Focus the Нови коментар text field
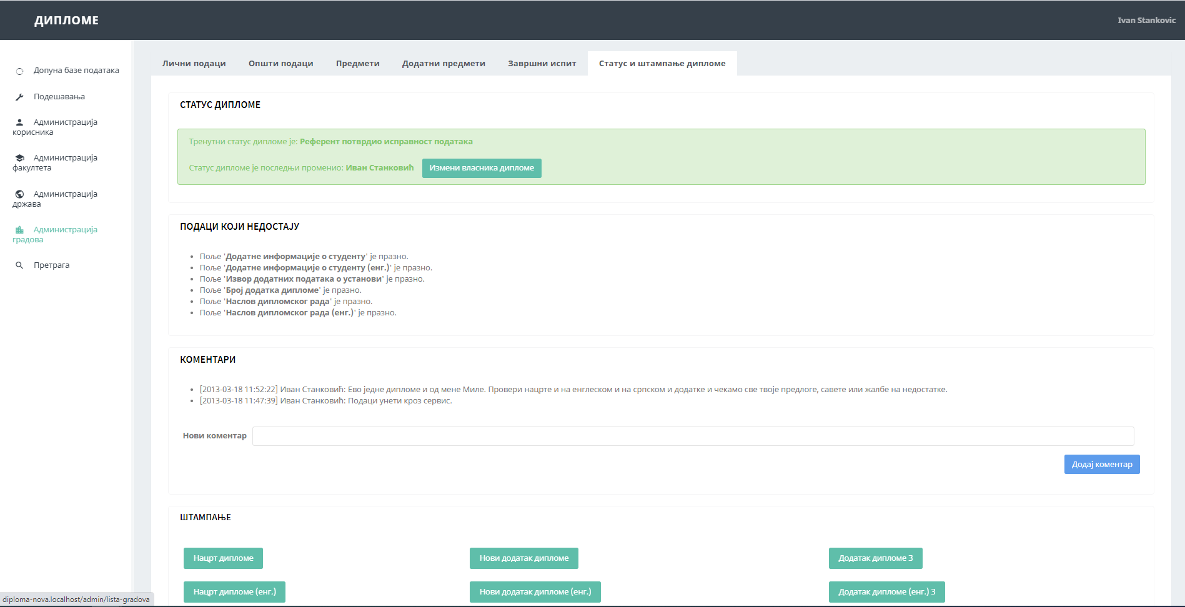 tap(693, 437)
